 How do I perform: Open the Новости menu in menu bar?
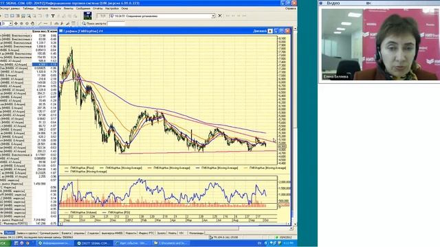[x=56, y=8]
